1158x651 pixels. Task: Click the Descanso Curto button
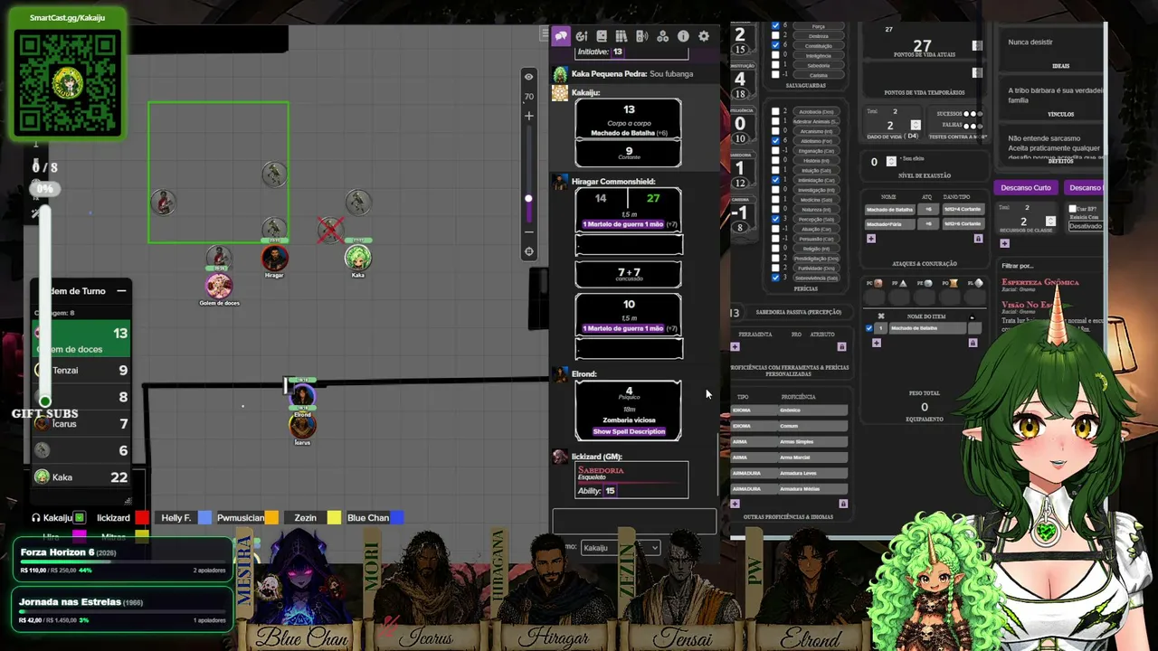click(x=1026, y=188)
